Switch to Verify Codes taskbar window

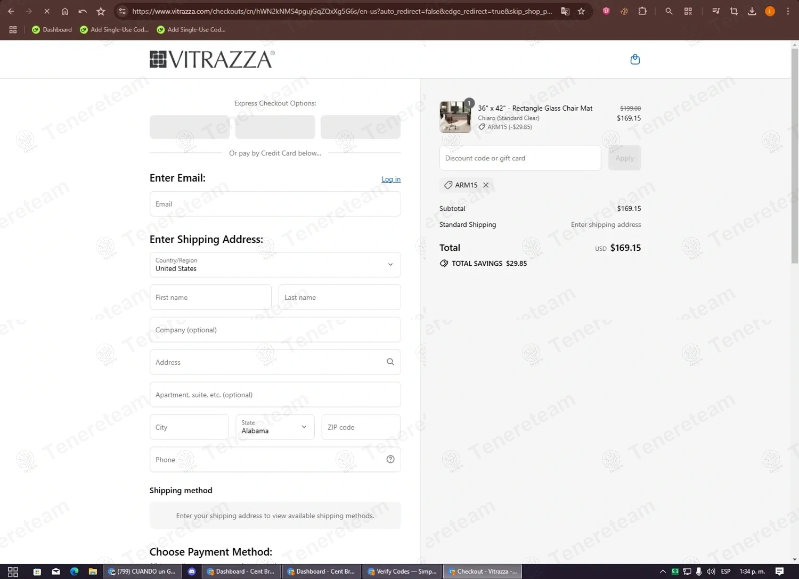[x=402, y=572]
